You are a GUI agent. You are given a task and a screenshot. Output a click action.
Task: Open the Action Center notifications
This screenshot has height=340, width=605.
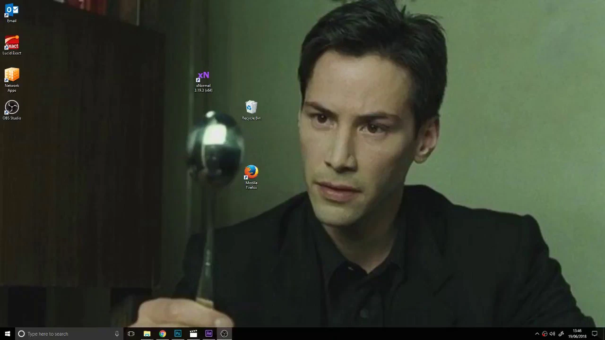(595, 334)
